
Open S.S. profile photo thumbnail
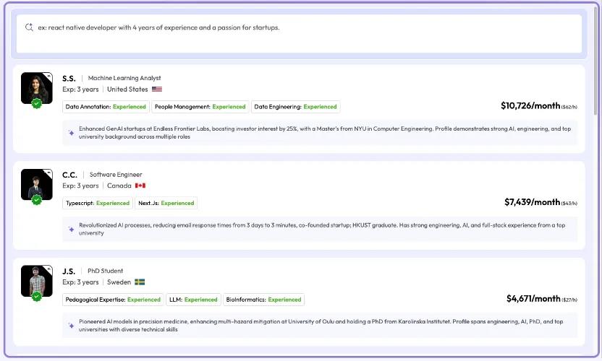point(36,87)
